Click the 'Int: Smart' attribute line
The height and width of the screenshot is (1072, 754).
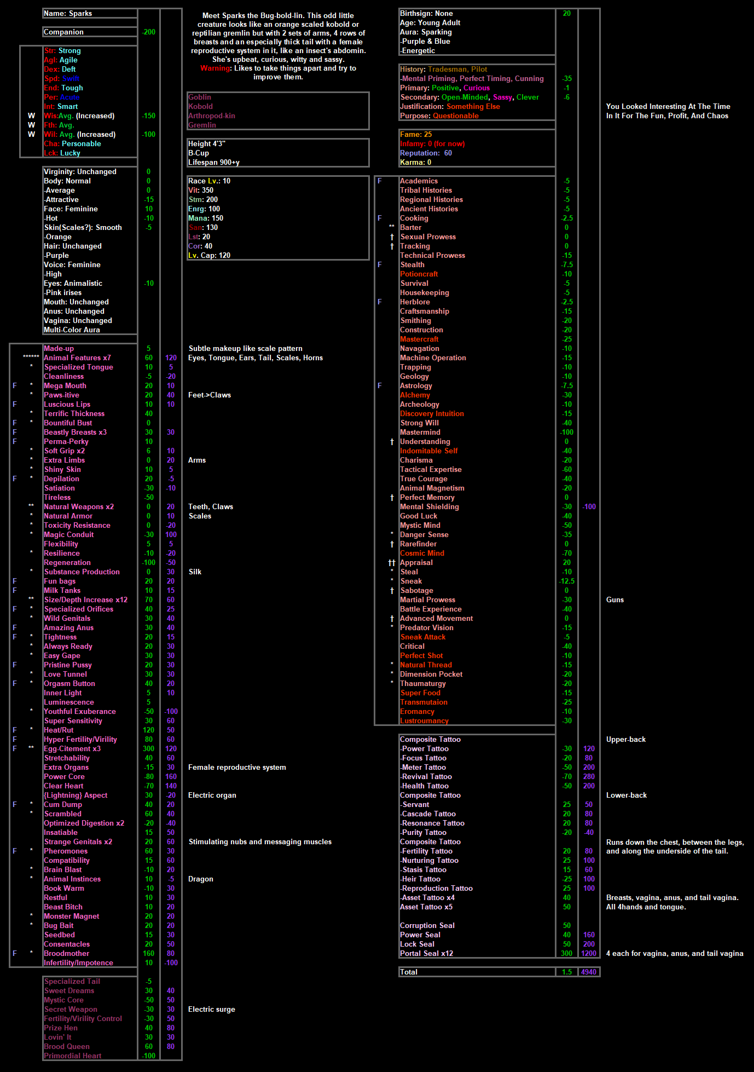pyautogui.click(x=61, y=106)
